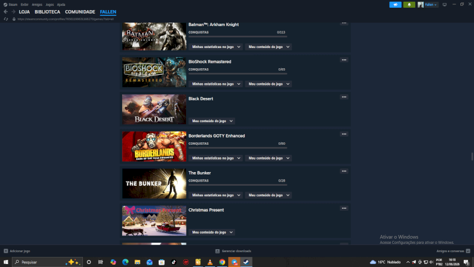Expand Meu conteúdo do jogo for Christmas Present
474x267 pixels.
[212, 232]
